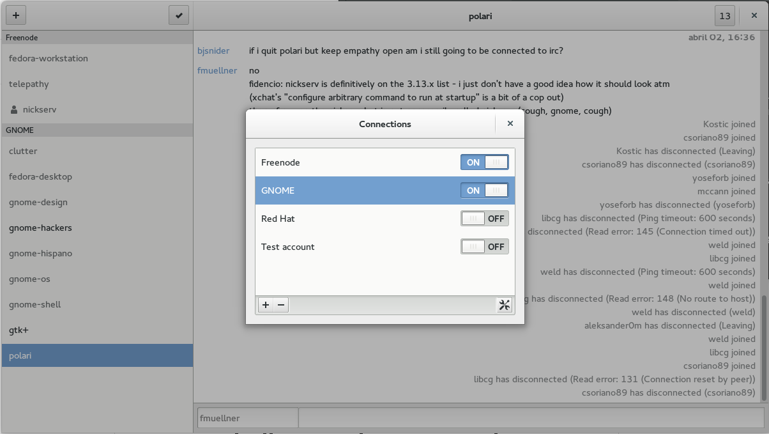This screenshot has width=769, height=434.
Task: Click the fmuellner nickname in chat log
Action: pos(217,70)
